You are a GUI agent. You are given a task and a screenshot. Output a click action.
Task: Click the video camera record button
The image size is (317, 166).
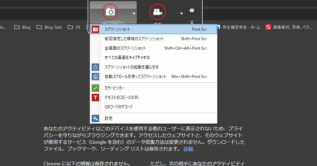158,12
